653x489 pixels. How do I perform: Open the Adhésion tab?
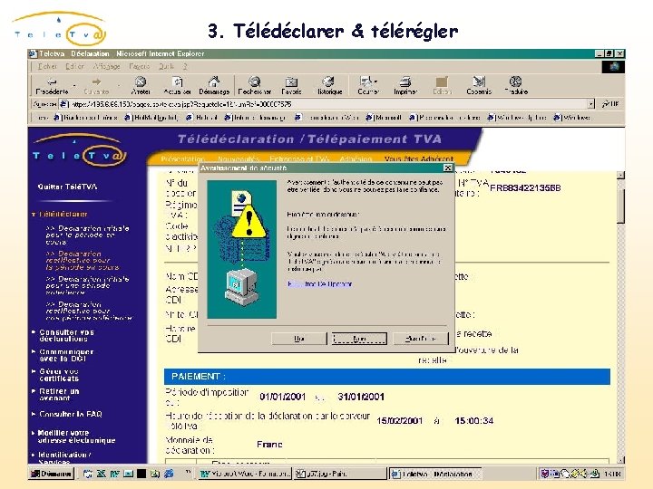pyautogui.click(x=356, y=158)
